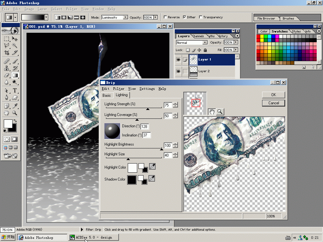Open the Brushes tab in palette well
This screenshot has height=242, width=323.
pos(288,19)
